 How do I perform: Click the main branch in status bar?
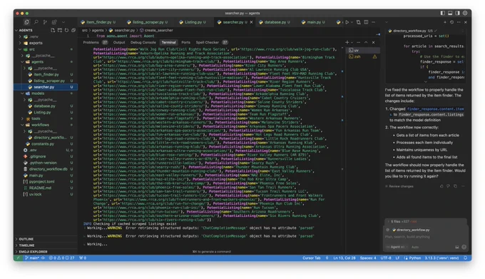(32, 258)
